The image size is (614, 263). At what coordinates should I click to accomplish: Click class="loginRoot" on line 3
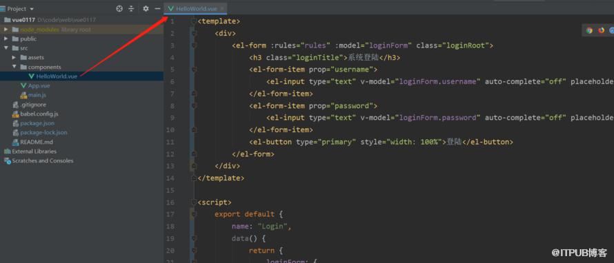click(453, 45)
